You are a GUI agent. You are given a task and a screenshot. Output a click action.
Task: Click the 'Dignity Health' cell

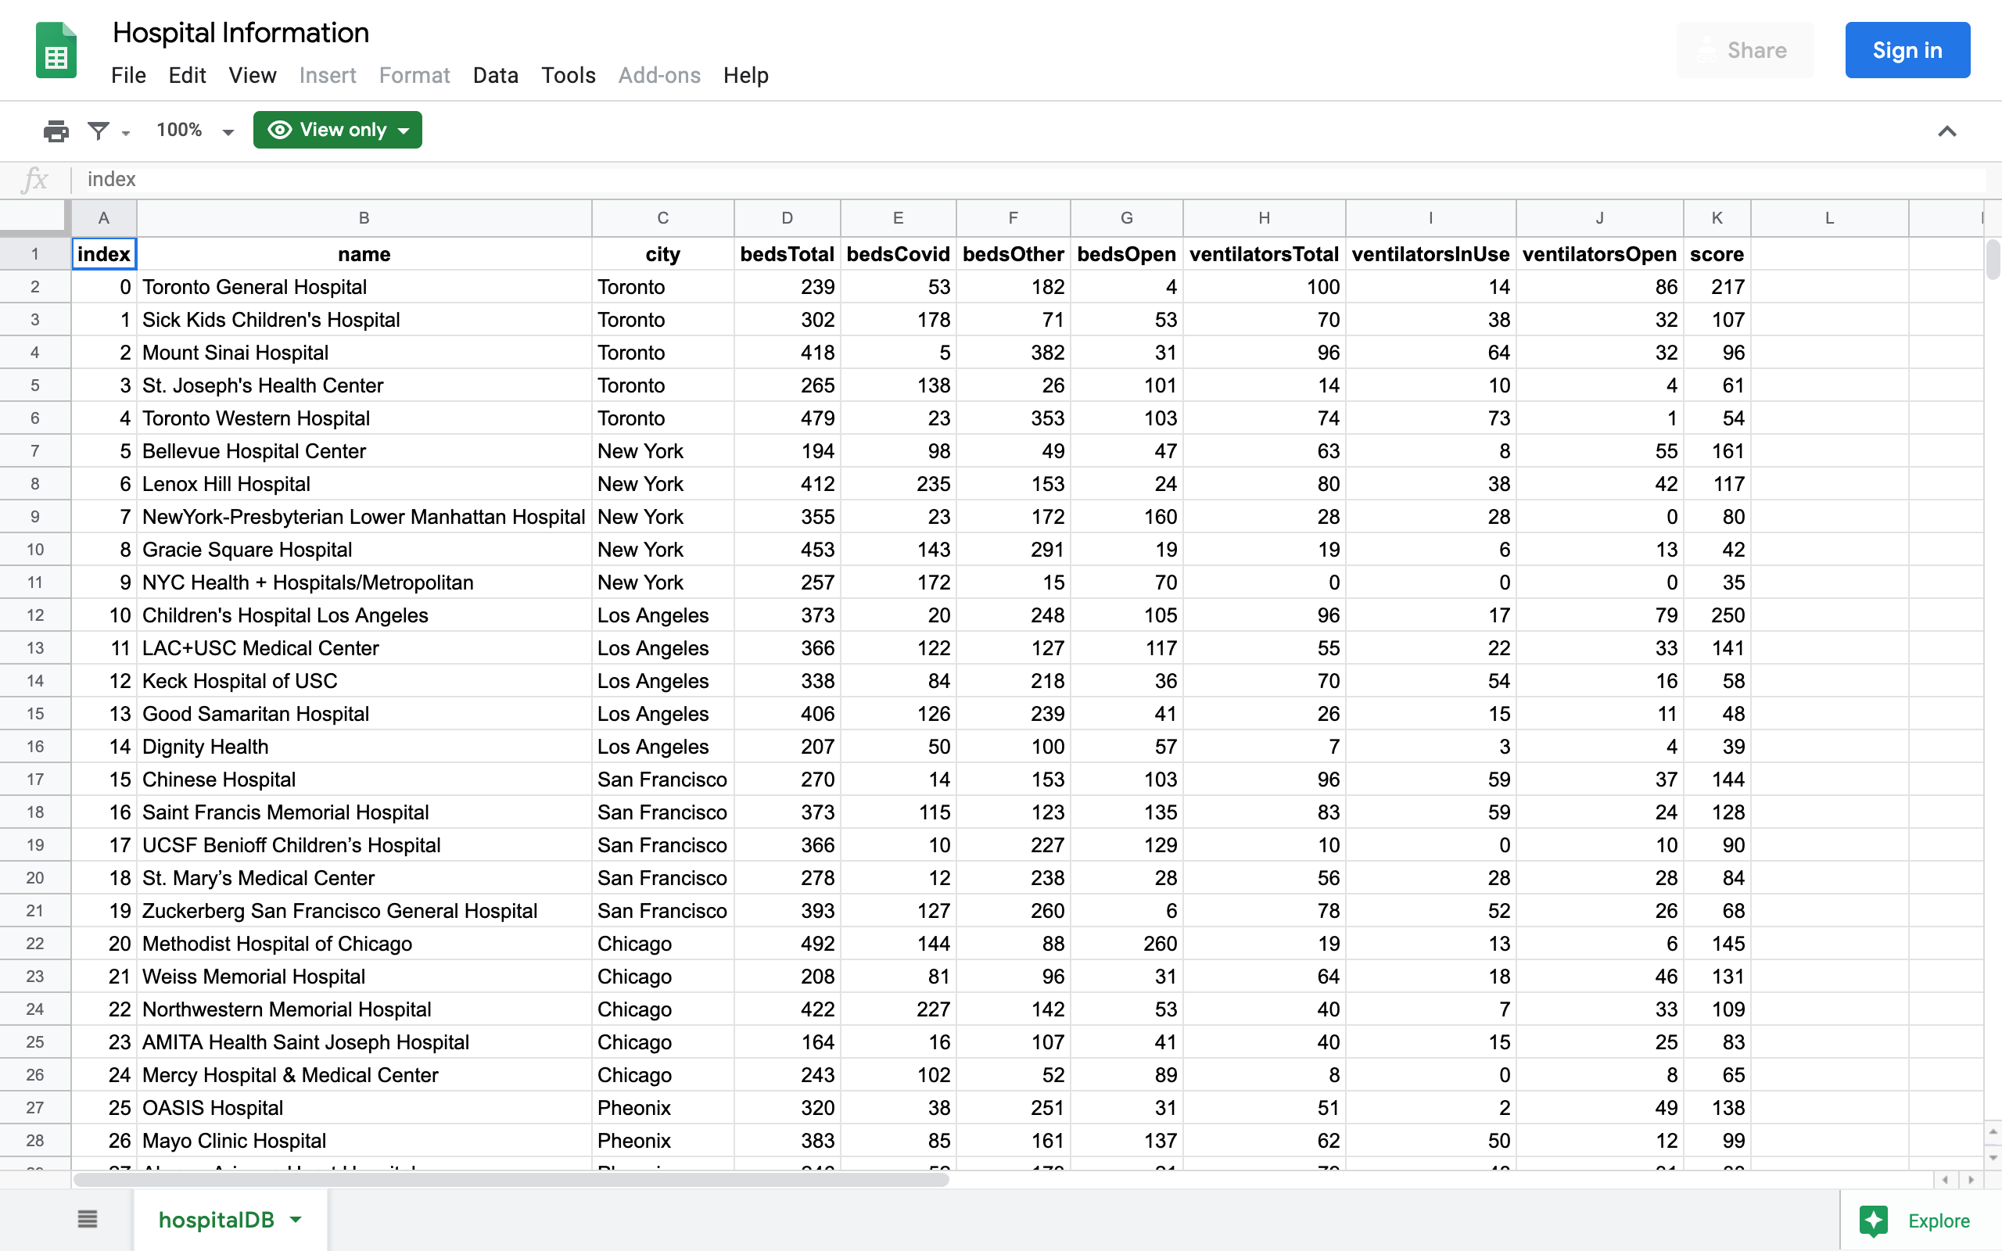[364, 746]
